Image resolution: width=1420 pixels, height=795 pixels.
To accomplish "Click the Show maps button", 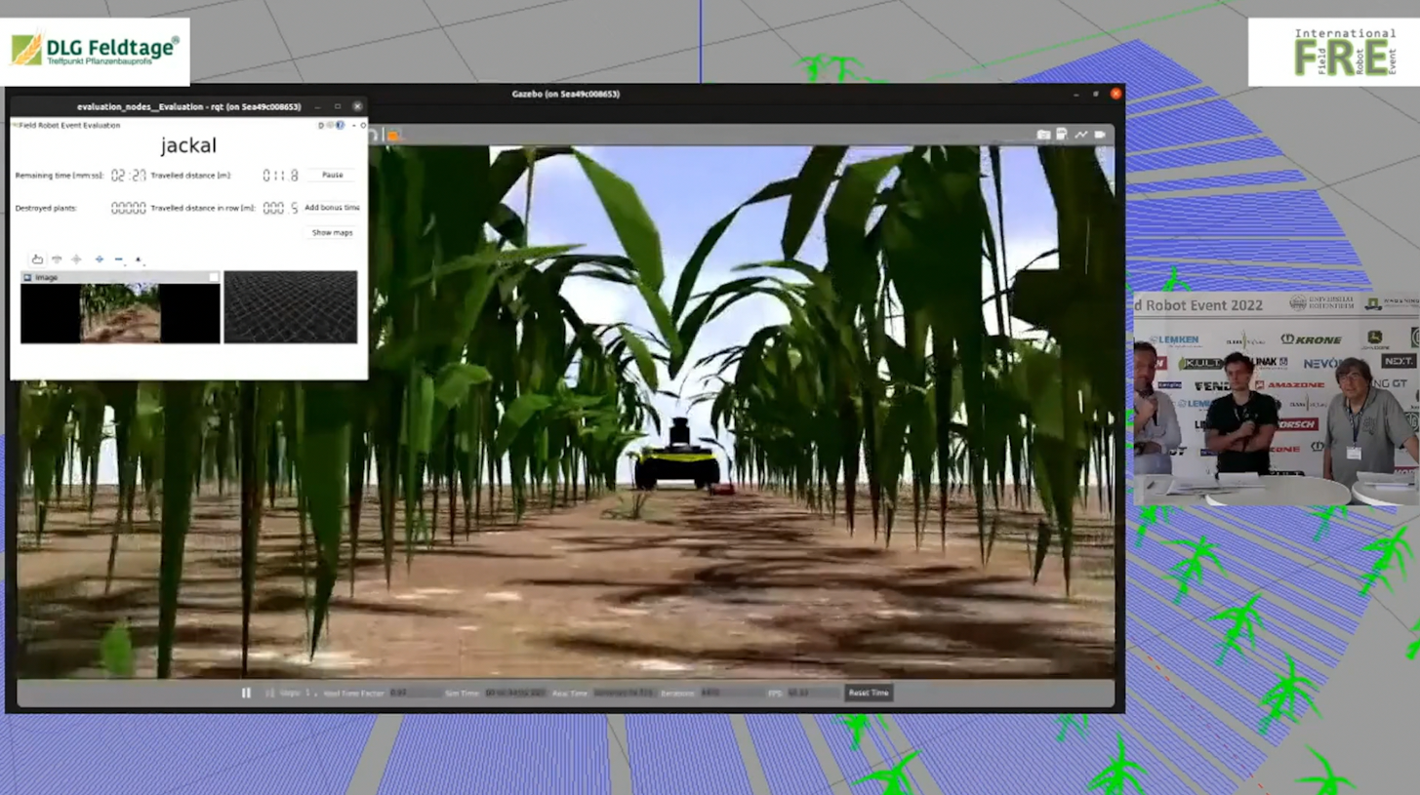I will pyautogui.click(x=332, y=233).
